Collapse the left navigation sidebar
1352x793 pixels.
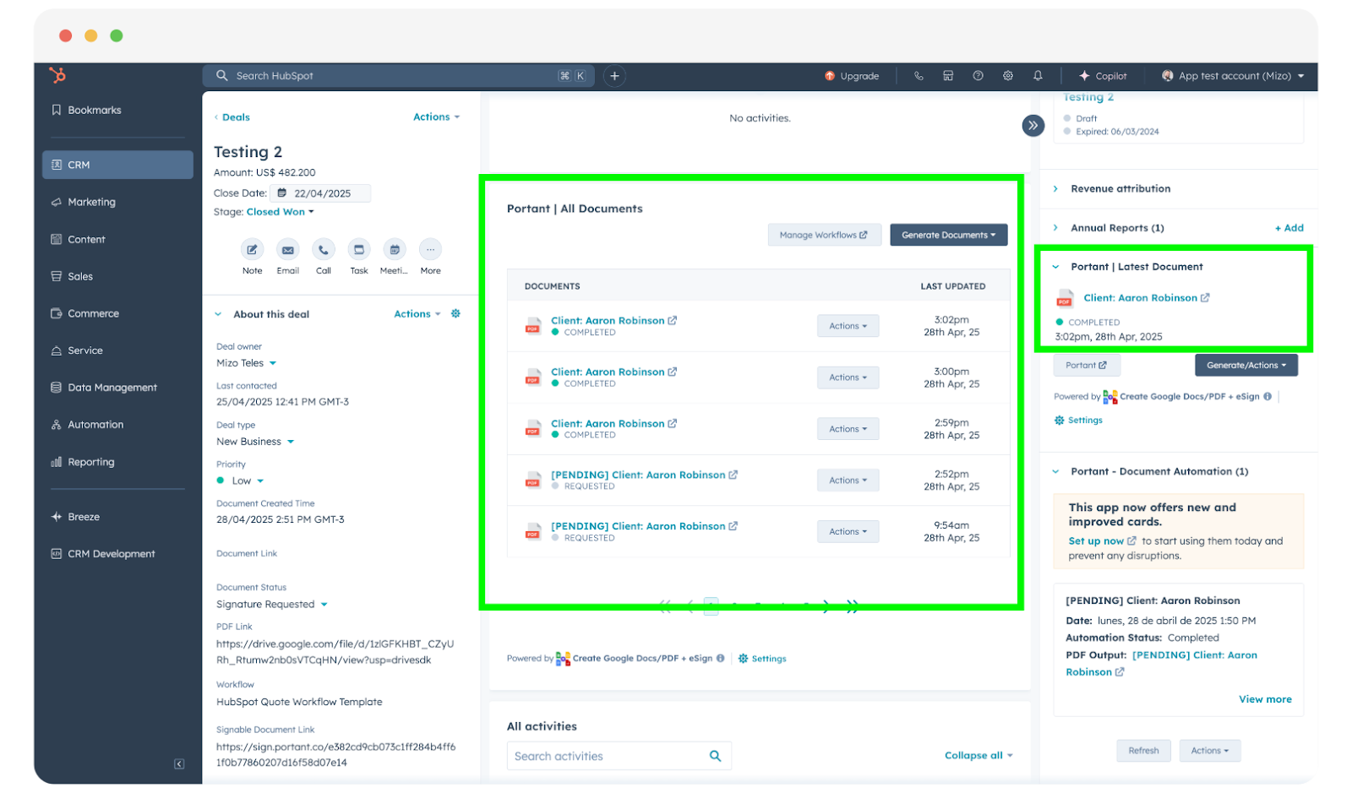[x=179, y=763]
